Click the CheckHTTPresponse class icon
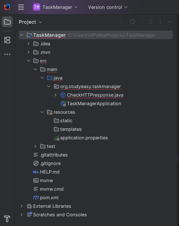This screenshot has width=179, height=226. (63, 95)
